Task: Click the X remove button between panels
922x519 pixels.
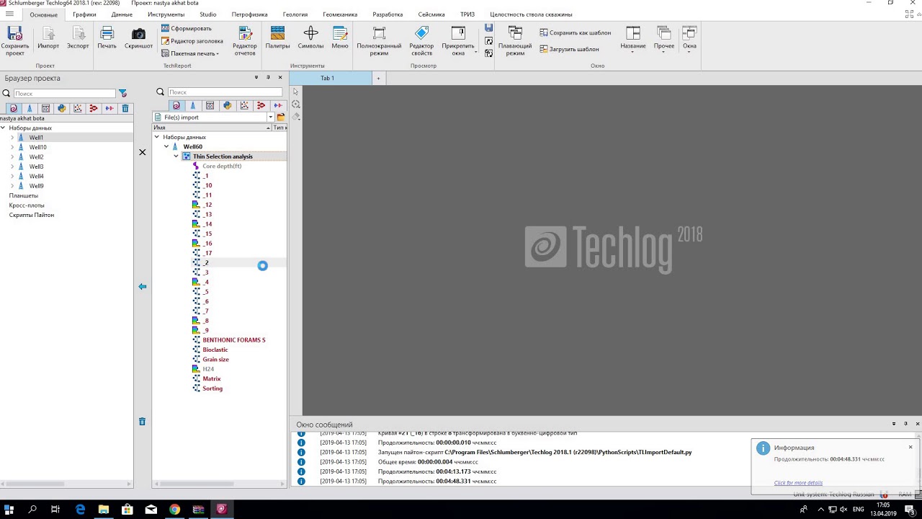Action: (142, 152)
